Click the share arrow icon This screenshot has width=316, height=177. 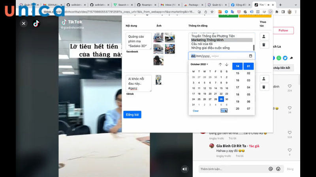[291, 58]
